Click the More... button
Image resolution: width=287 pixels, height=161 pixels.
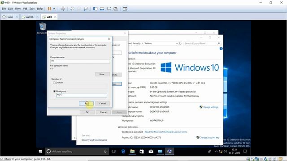[x=102, y=74]
